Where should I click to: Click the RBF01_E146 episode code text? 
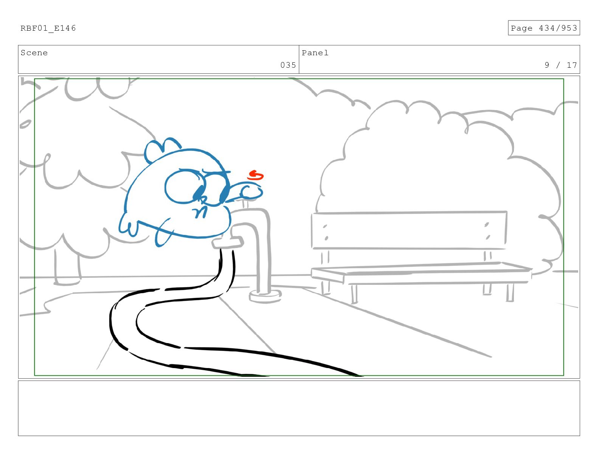(x=48, y=28)
